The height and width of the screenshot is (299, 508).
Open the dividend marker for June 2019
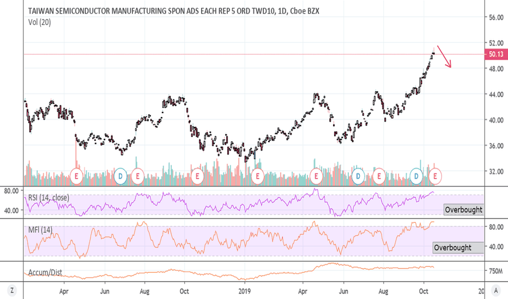358,176
